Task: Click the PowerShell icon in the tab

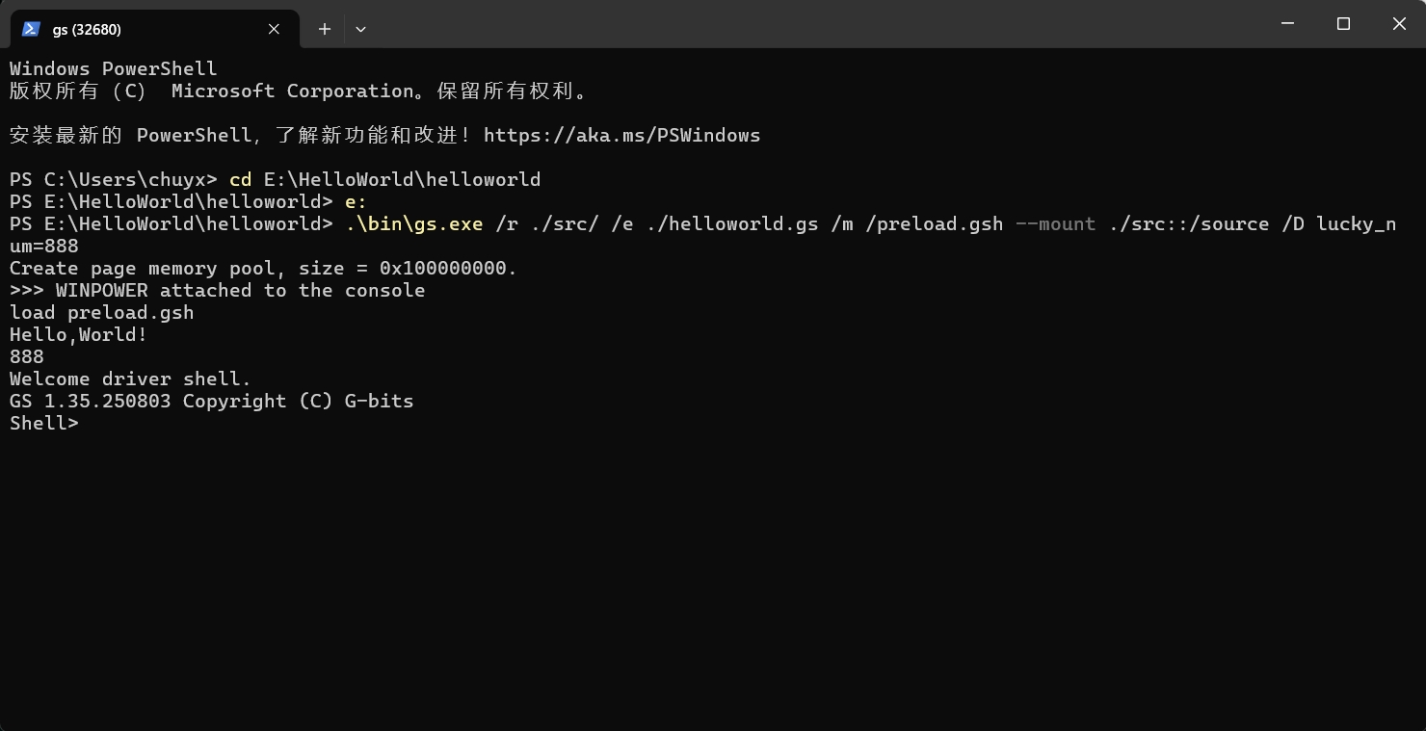Action: point(31,29)
